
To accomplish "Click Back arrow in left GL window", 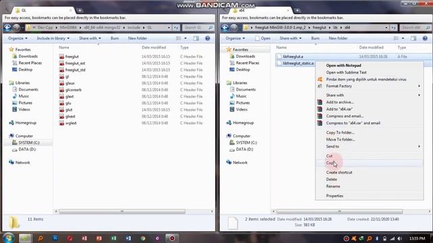I will pos(7,28).
